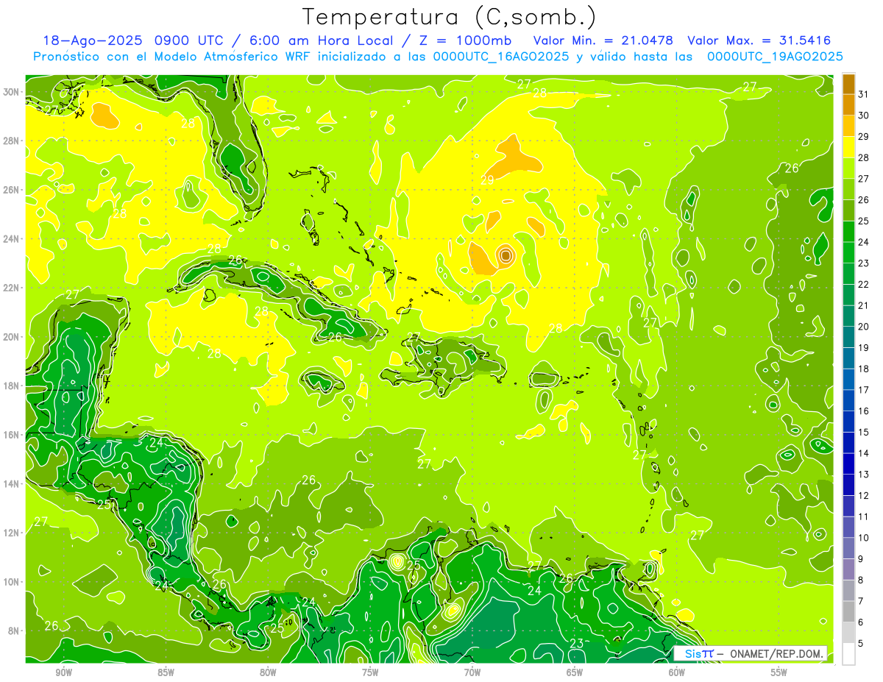Click the colorbar tick label 13
This screenshot has height=682, width=883.
[x=864, y=475]
